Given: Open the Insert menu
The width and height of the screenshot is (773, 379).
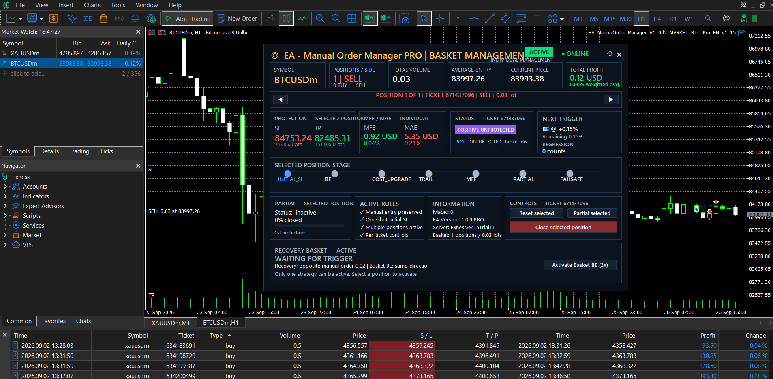Looking at the screenshot, I should tap(66, 5).
